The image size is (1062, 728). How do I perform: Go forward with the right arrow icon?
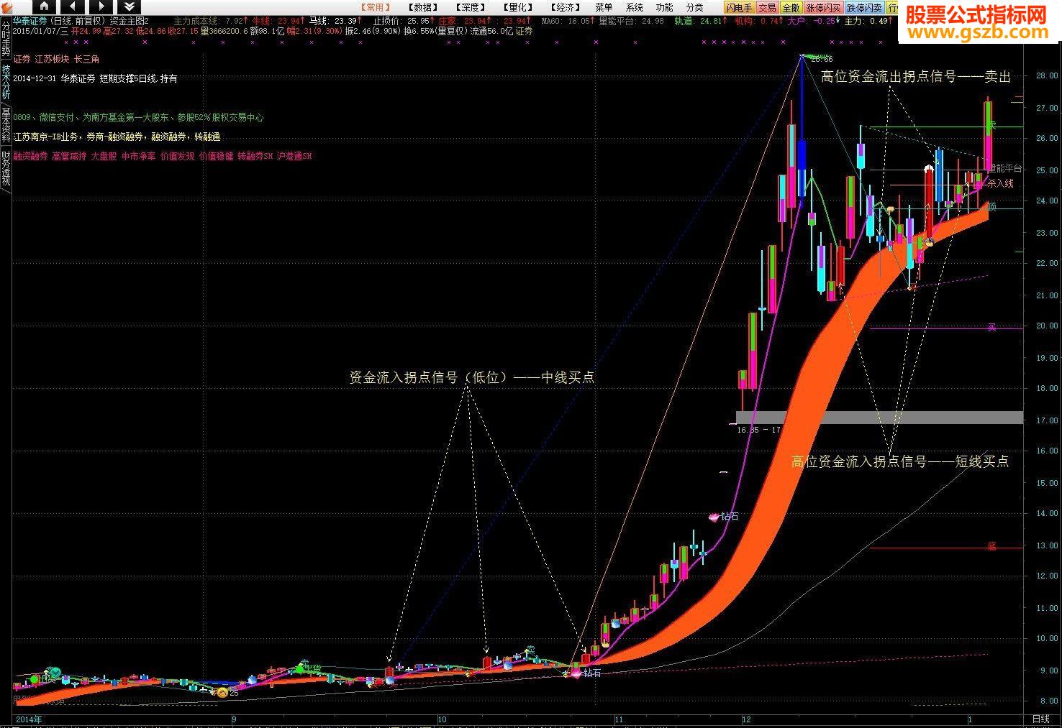(x=101, y=7)
